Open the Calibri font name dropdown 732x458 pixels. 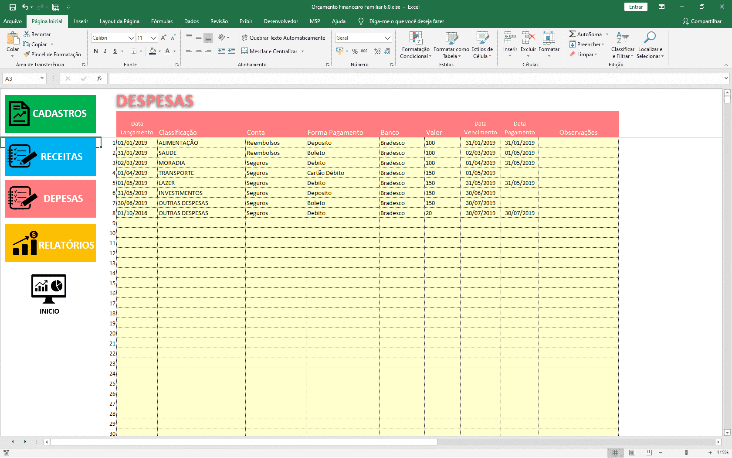point(131,38)
